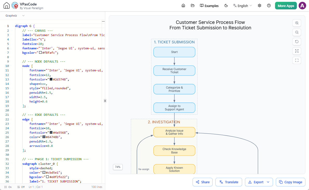Viewport: 309px width, 190px height.
Task: Click the #64748b edge color swatch
Action: [44, 137]
